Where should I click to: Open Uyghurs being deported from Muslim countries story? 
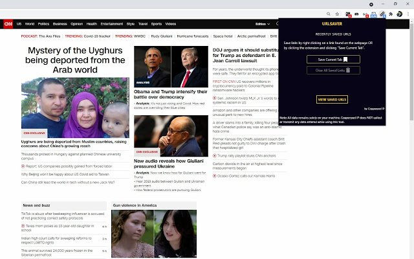click(74, 144)
